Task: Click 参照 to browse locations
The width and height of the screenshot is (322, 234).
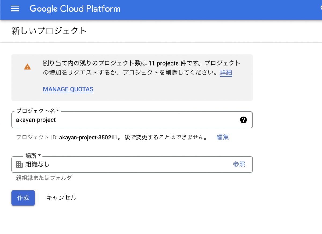Action: [x=239, y=164]
